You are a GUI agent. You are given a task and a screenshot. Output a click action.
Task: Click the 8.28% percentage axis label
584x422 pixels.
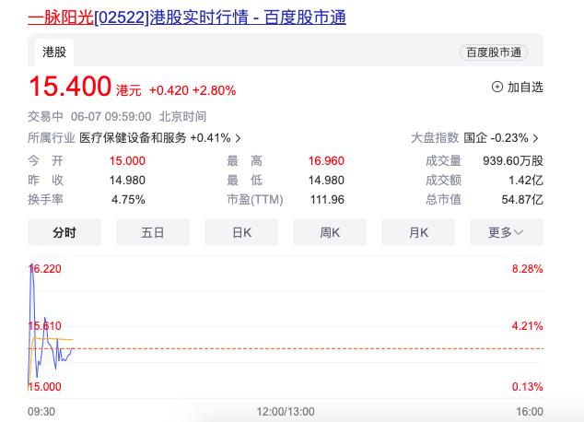[527, 269]
